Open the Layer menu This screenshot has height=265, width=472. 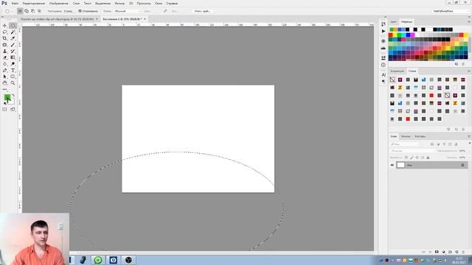tap(76, 3)
